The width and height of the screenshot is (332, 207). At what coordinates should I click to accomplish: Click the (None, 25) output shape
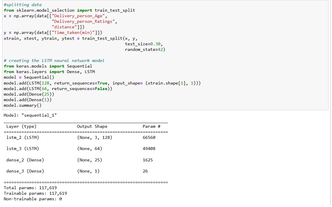[x=90, y=160]
